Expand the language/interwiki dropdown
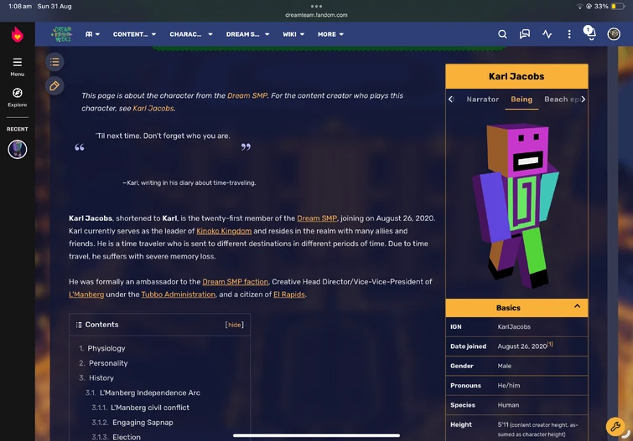 point(92,34)
